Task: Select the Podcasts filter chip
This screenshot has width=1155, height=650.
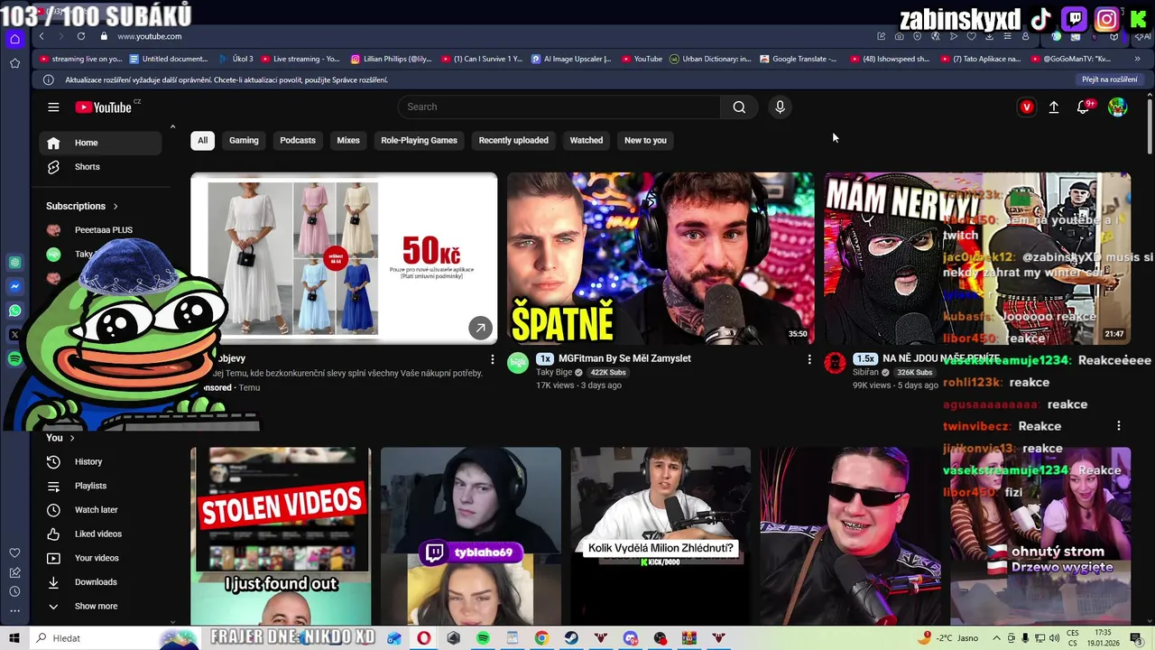Action: tap(298, 140)
